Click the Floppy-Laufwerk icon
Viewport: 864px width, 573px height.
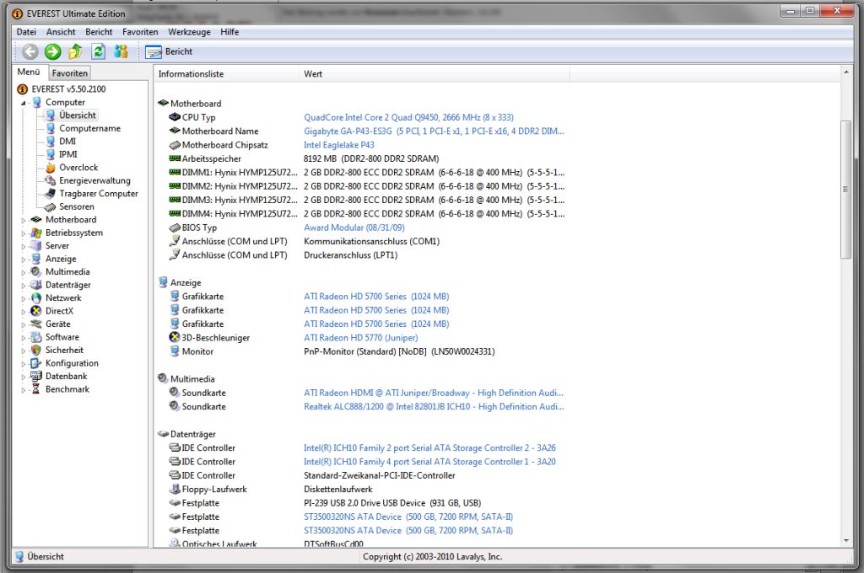pyautogui.click(x=175, y=489)
